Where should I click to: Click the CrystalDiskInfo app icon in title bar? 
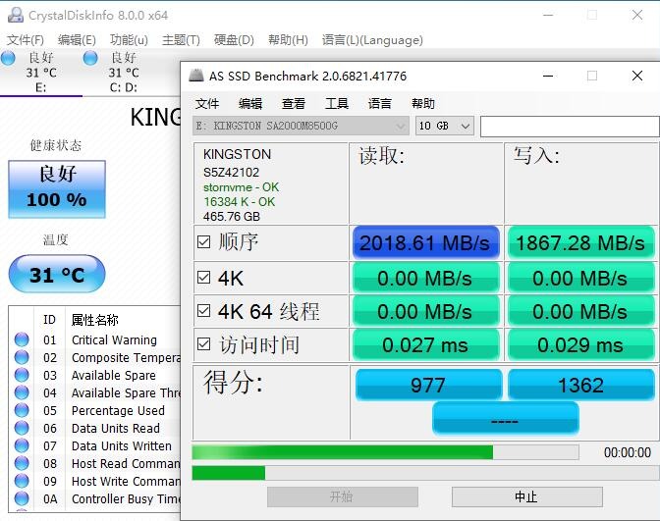click(x=15, y=15)
